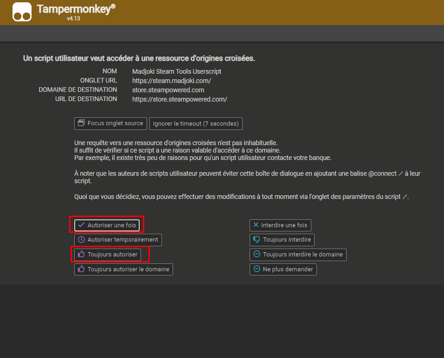Click the tab URL https://steam.madjoki.com/
This screenshot has height=358, width=444.
click(171, 81)
